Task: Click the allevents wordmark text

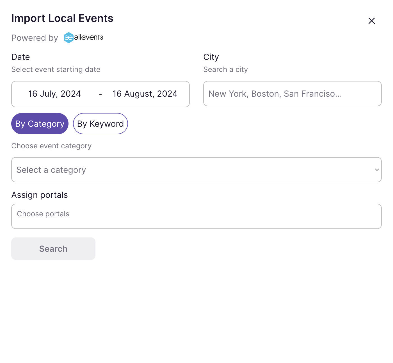Action: pyautogui.click(x=88, y=37)
